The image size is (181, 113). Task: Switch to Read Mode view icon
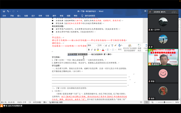tap(141, 102)
